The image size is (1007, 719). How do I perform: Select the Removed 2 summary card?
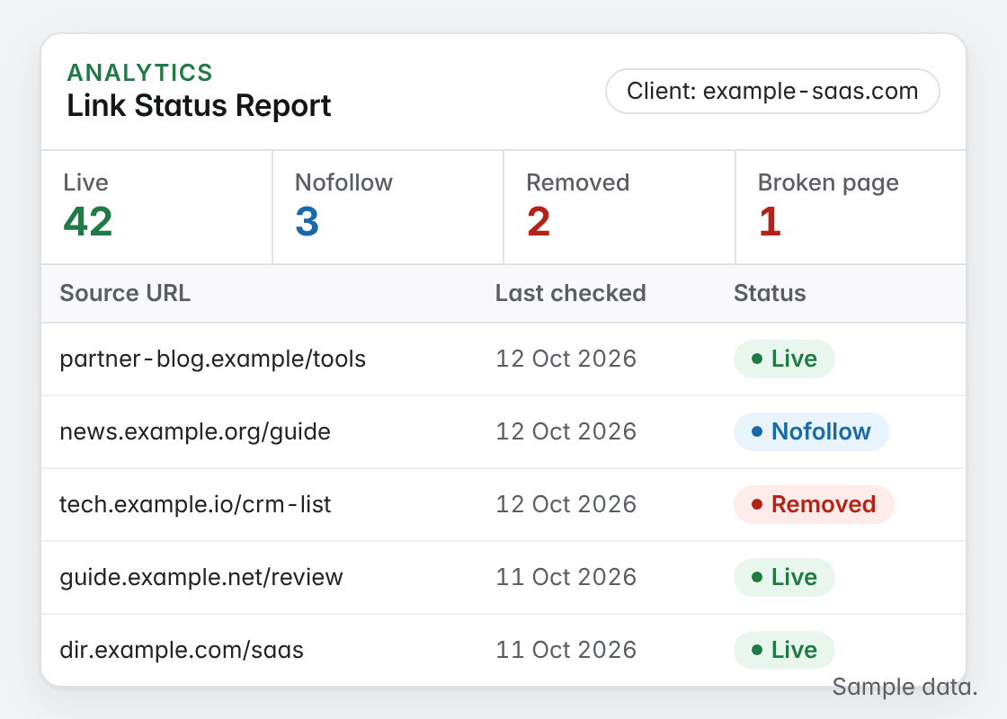pos(619,208)
